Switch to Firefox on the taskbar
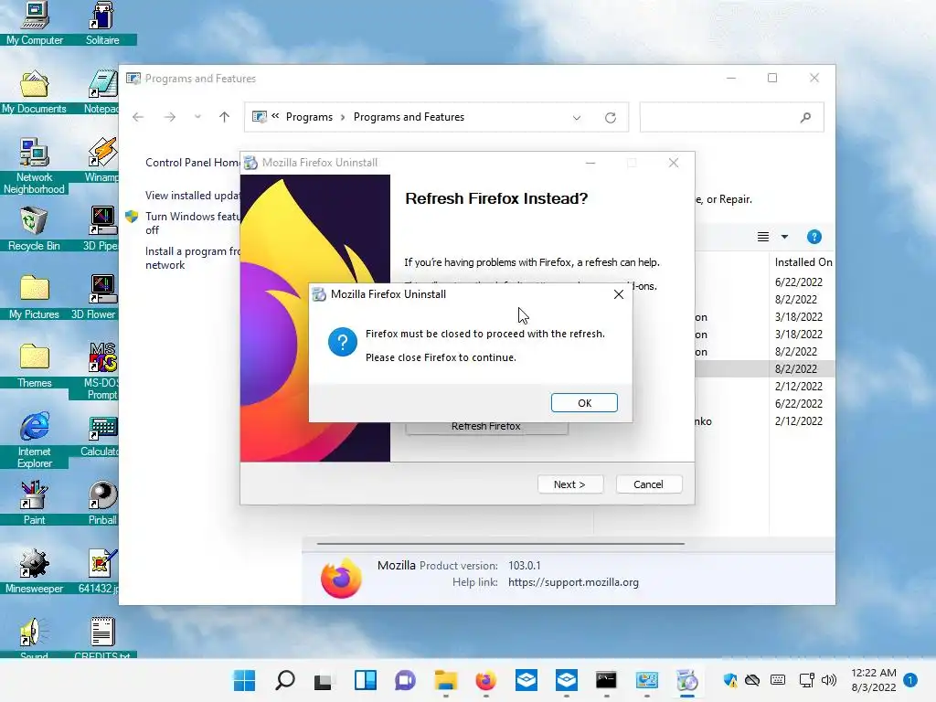 click(486, 680)
